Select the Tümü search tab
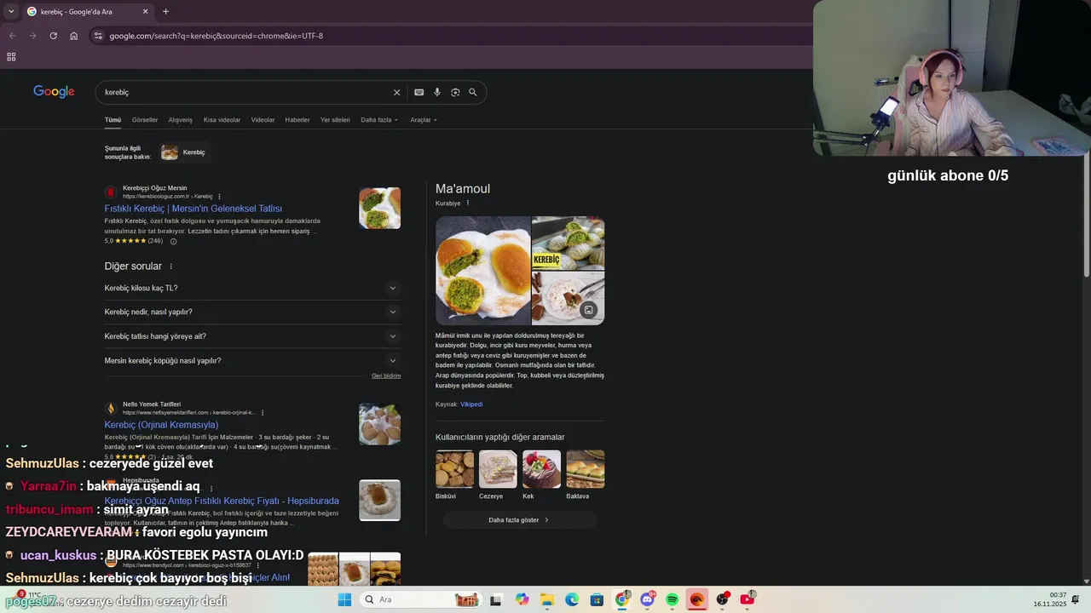This screenshot has width=1091, height=613. tap(113, 120)
